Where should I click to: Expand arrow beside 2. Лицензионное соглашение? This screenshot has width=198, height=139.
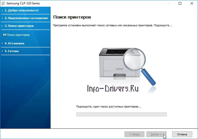(x=2, y=18)
